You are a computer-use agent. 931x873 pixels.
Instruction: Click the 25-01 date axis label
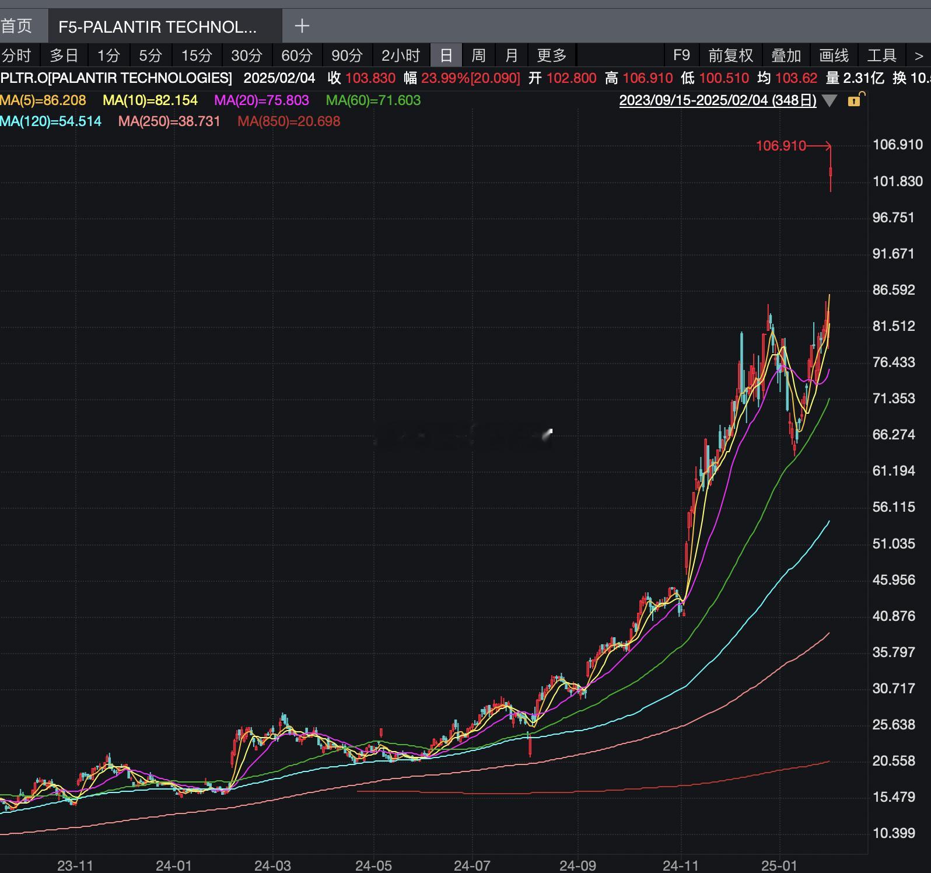pos(780,865)
